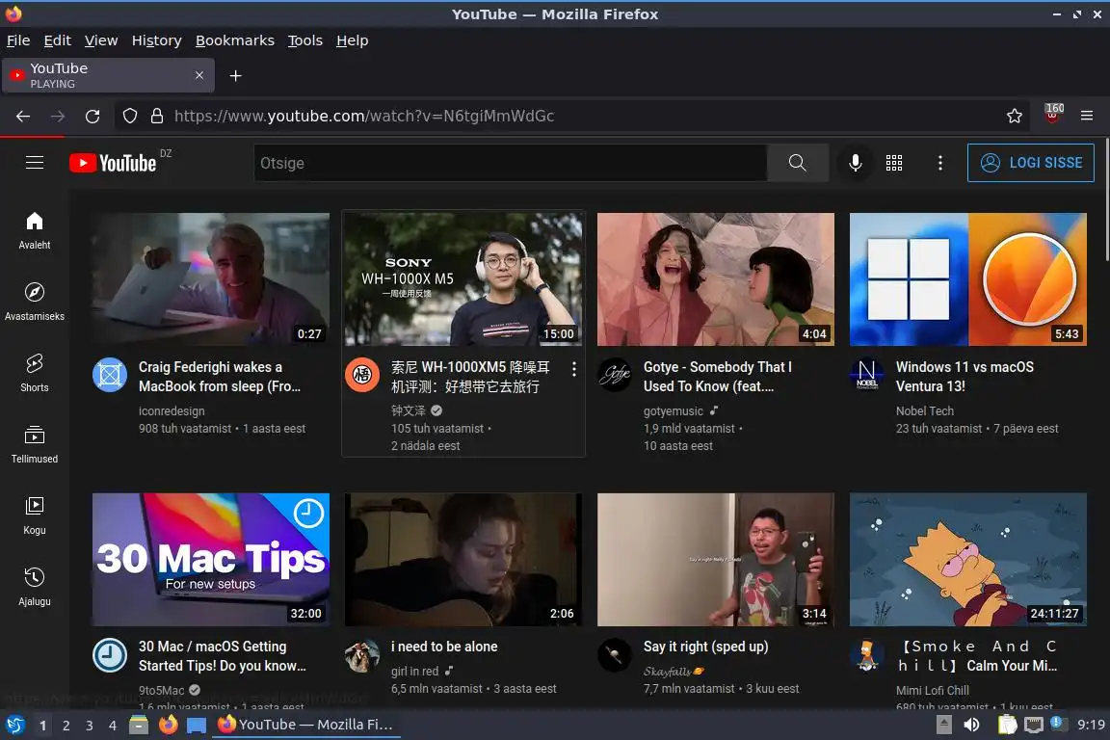Open Shorts in sidebar

35,373
